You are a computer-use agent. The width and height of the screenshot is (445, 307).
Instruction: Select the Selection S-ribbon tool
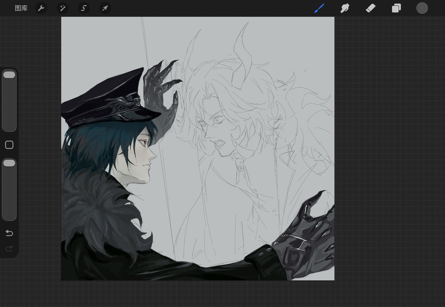pos(84,8)
